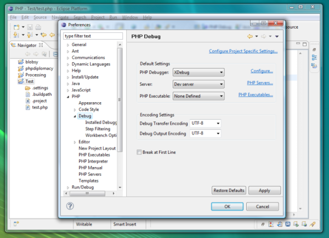Image resolution: width=329 pixels, height=238 pixels.
Task: Select Appearance under PHP preferences
Action: pyautogui.click(x=90, y=103)
